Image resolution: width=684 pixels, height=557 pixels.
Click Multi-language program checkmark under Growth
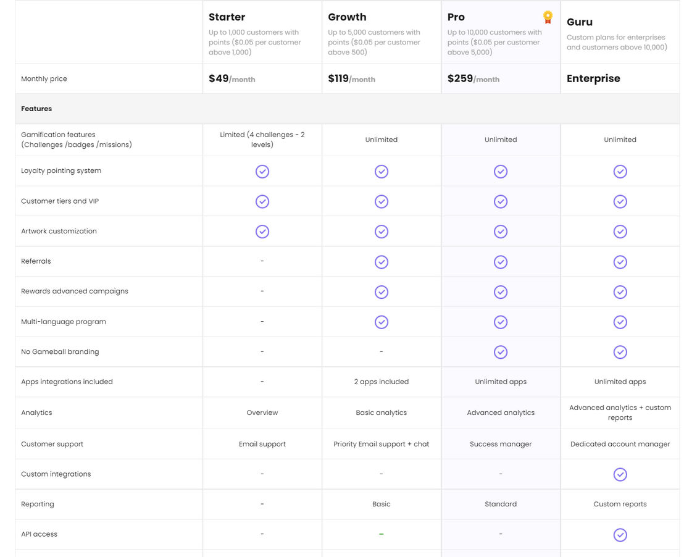382,322
